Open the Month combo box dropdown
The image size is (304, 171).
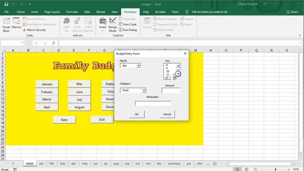[x=138, y=66]
